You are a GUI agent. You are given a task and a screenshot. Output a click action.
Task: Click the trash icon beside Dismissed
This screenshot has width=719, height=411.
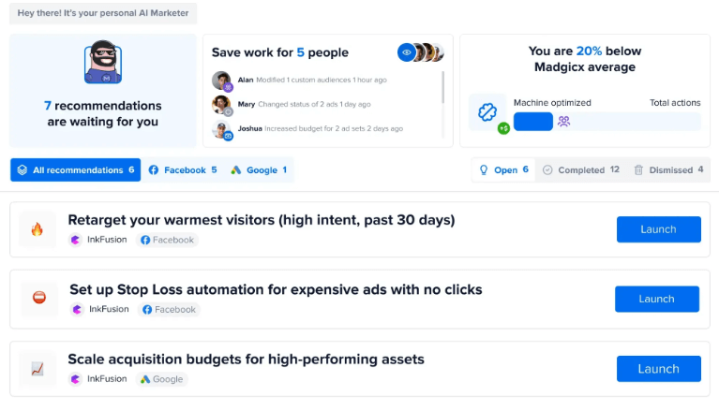tap(638, 170)
